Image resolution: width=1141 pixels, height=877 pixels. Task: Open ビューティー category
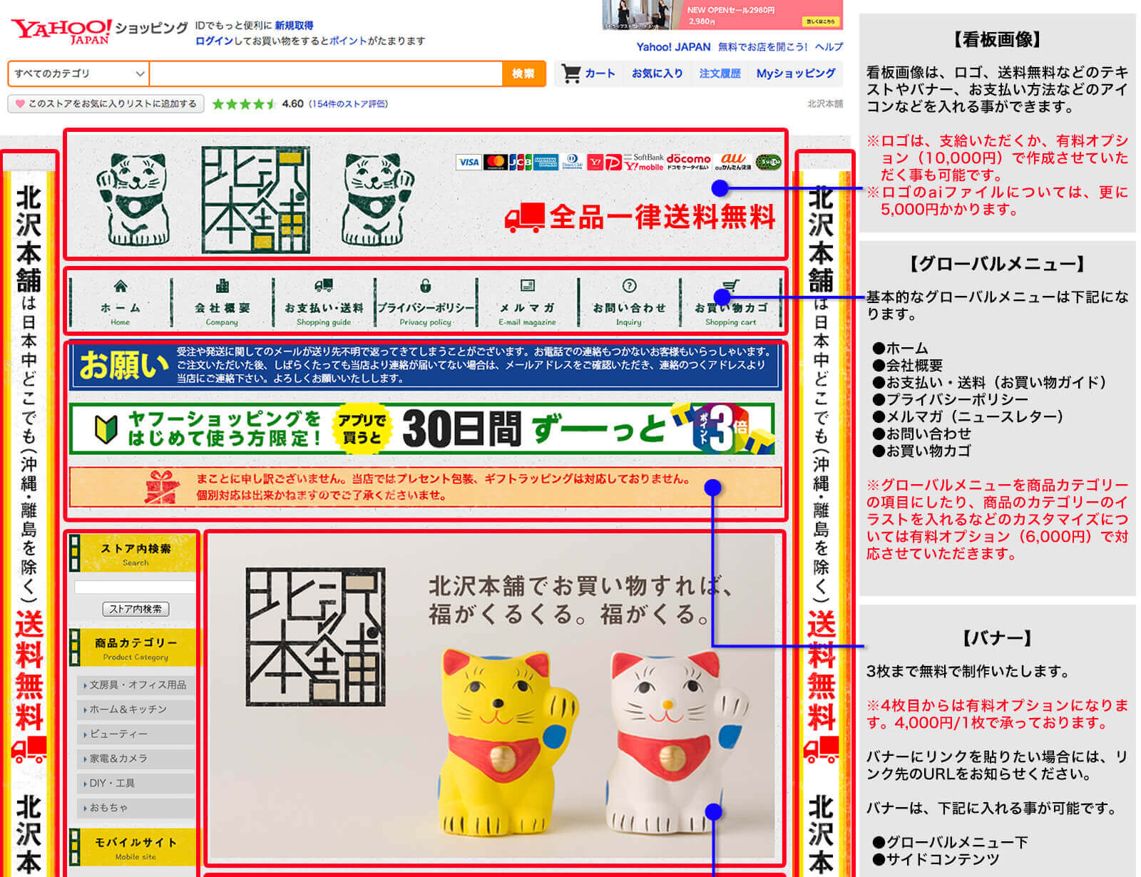point(135,734)
